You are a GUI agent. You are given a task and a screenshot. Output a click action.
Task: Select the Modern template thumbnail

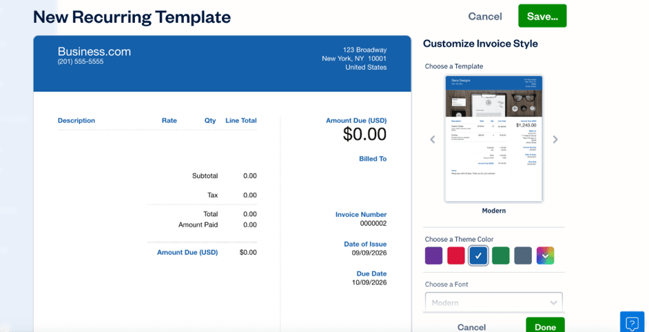click(x=494, y=139)
